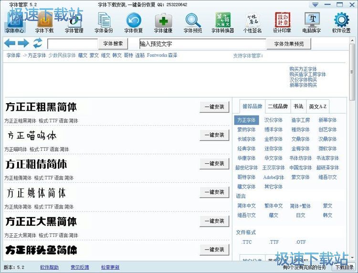The height and width of the screenshot is (273, 358).
Task: Select the 微软字体 brand
Action: (x=327, y=148)
